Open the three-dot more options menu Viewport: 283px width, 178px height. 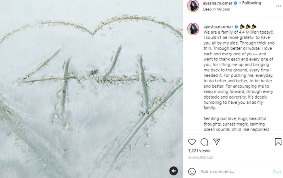pyautogui.click(x=279, y=6)
